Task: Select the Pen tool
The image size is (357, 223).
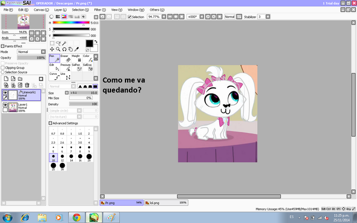Action: coord(55,59)
